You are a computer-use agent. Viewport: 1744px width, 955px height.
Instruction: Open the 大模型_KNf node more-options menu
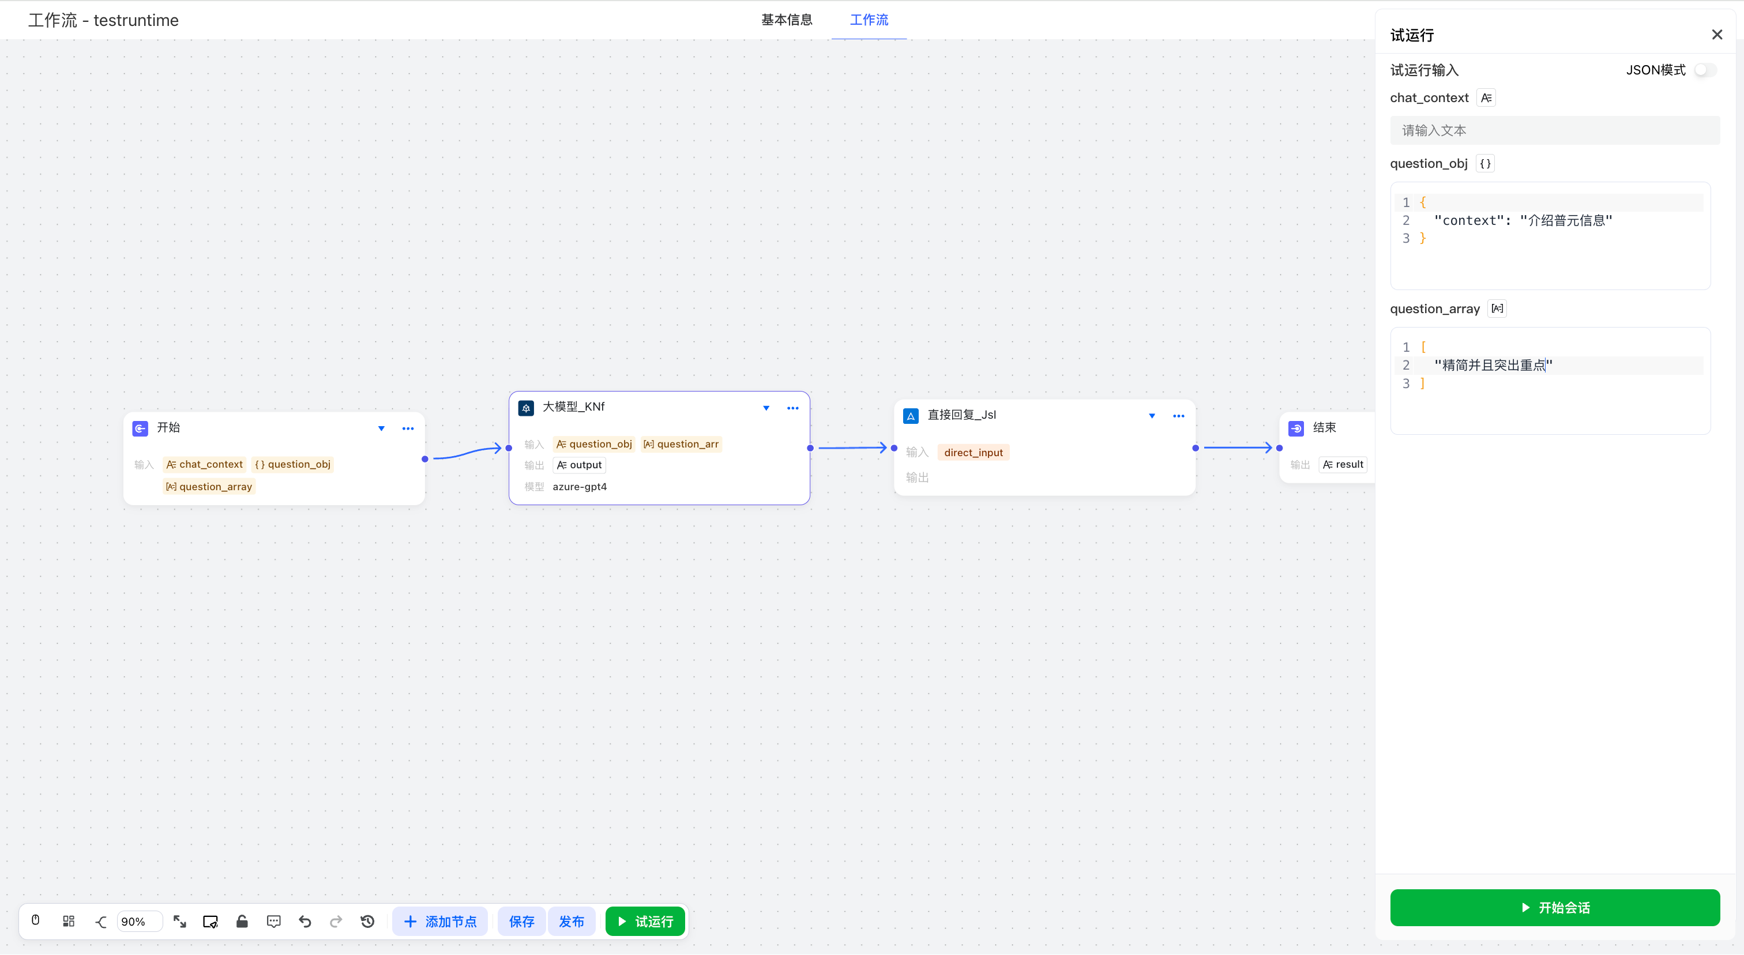(x=793, y=408)
